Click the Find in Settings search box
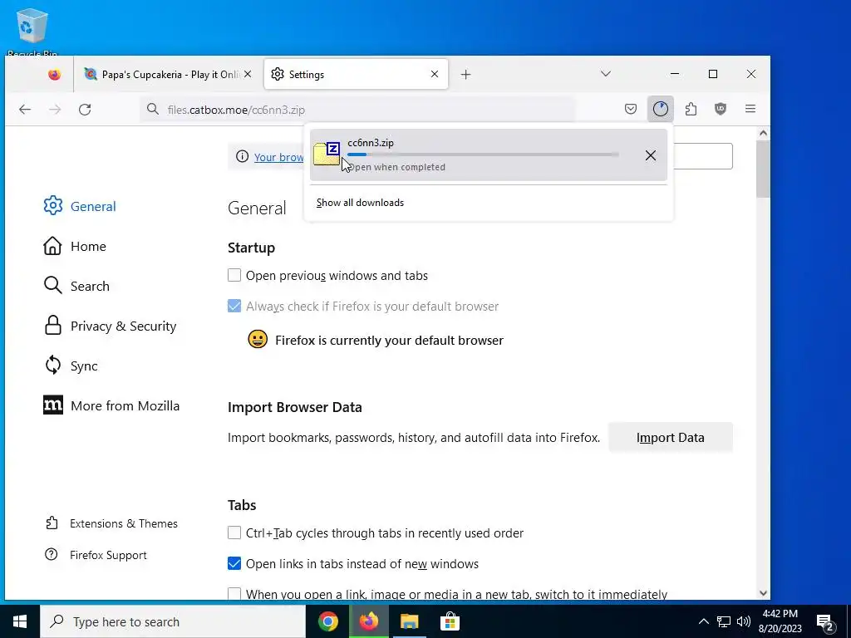Screen dimensions: 851x638 (x=703, y=156)
